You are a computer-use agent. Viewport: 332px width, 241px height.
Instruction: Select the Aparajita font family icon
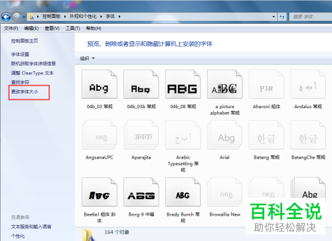(x=141, y=135)
